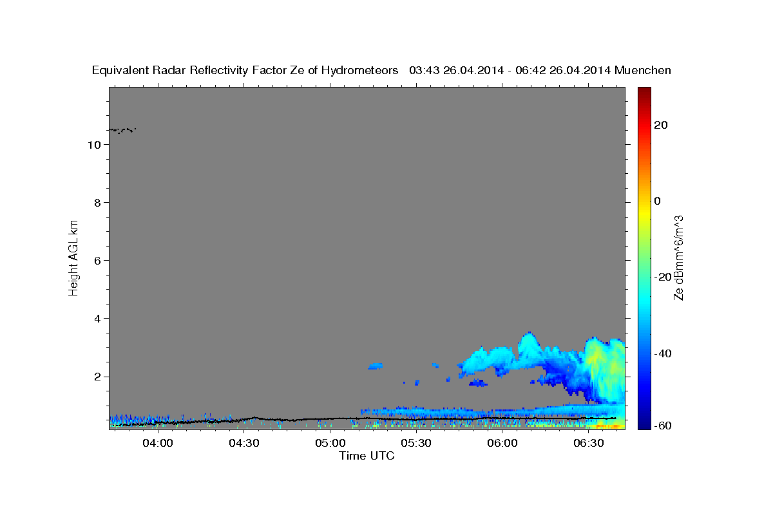Click the dark blue bottom of colorbar
This screenshot has height=515, width=773.
[x=644, y=424]
